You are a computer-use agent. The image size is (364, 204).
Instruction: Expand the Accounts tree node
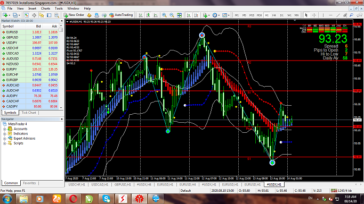[4, 129]
